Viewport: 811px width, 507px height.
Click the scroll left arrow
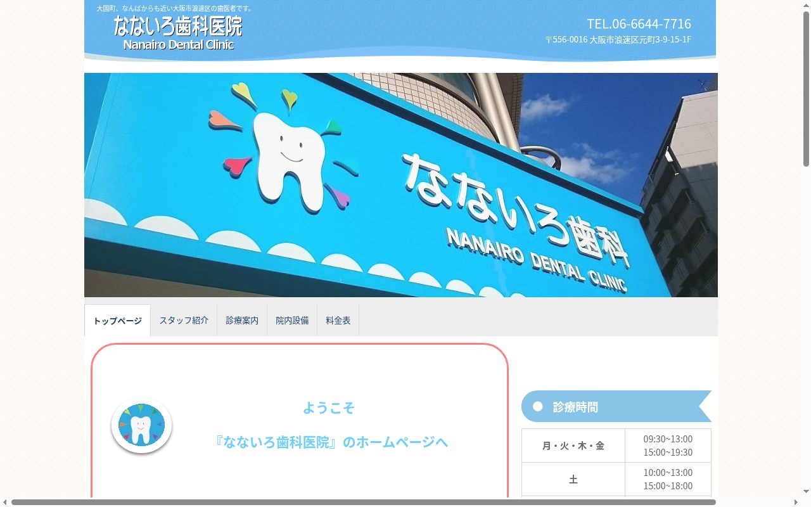4,502
